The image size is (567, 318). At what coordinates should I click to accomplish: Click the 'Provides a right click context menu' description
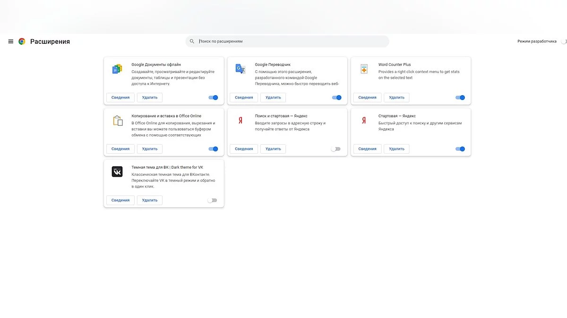point(419,75)
